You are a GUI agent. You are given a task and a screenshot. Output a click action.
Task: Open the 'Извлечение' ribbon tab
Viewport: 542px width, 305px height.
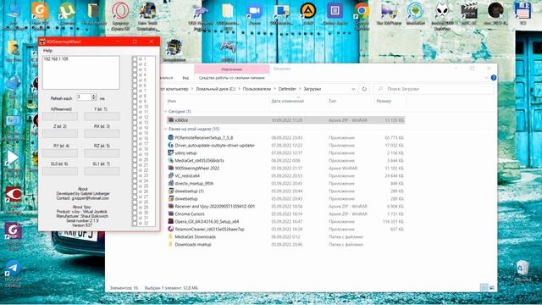(231, 69)
